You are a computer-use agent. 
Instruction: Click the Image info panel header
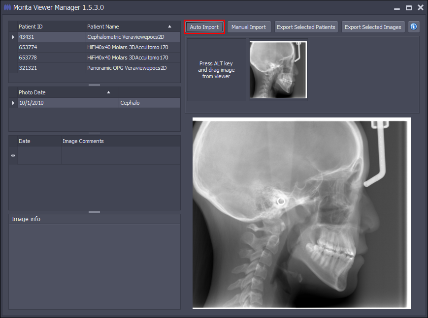pyautogui.click(x=95, y=219)
